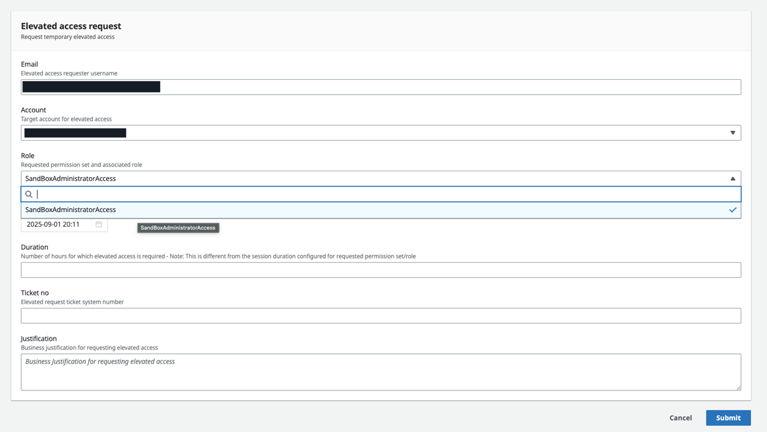Click the 2025-09-01 20:11 date-time field
This screenshot has height=432, width=767.
58,224
